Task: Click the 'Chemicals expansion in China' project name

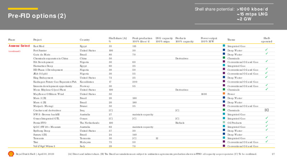Action: tap(51, 59)
